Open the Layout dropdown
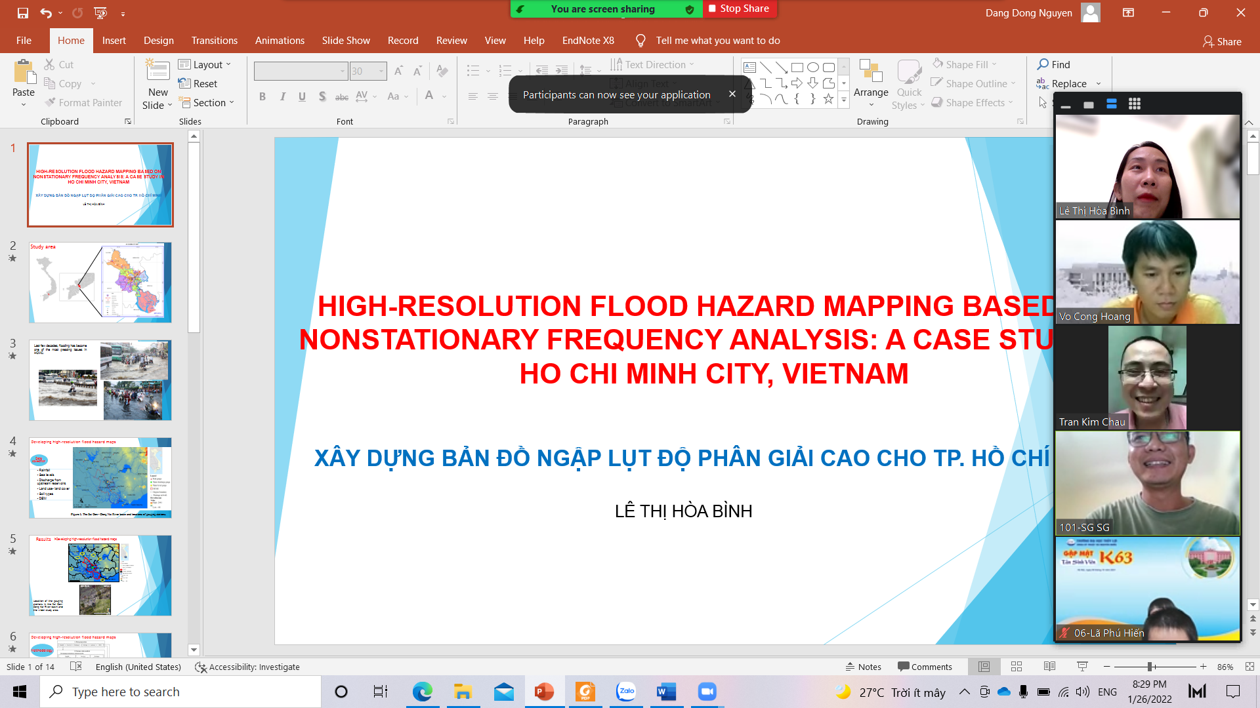 coord(204,64)
